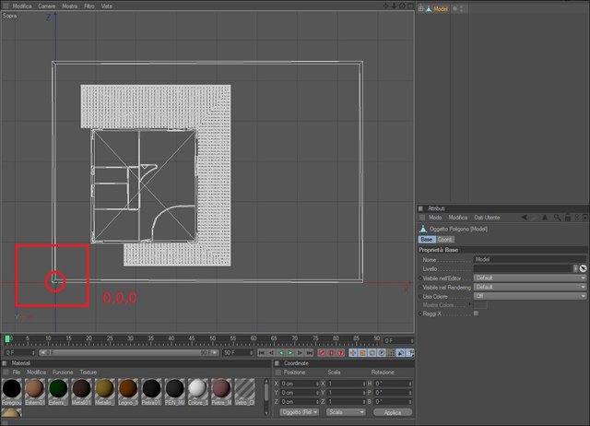Viewport: 590px width, 426px height.
Task: Toggle the Raggi X checkbox
Action: pos(476,314)
